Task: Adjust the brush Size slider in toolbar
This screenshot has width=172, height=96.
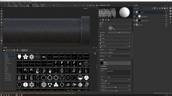Action: click(12, 6)
